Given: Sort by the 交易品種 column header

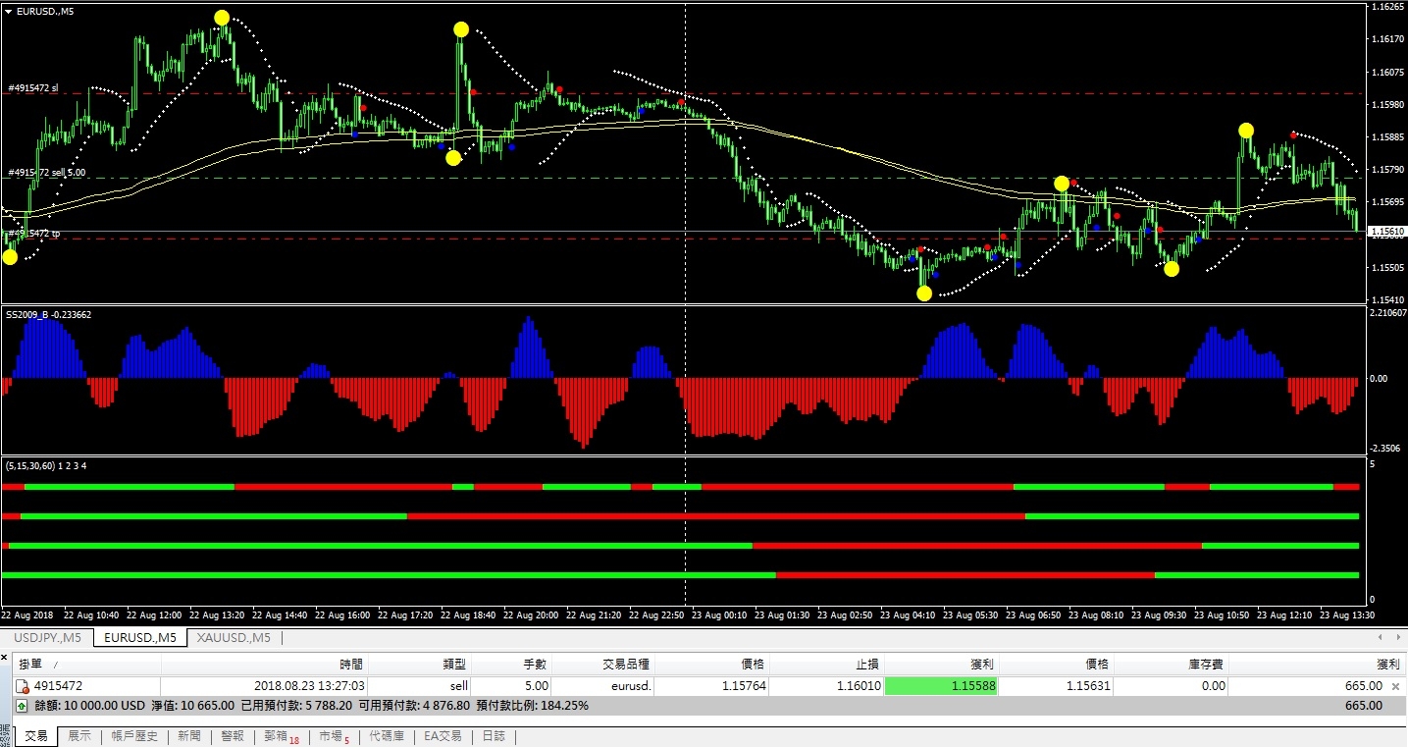Looking at the screenshot, I should coord(602,665).
